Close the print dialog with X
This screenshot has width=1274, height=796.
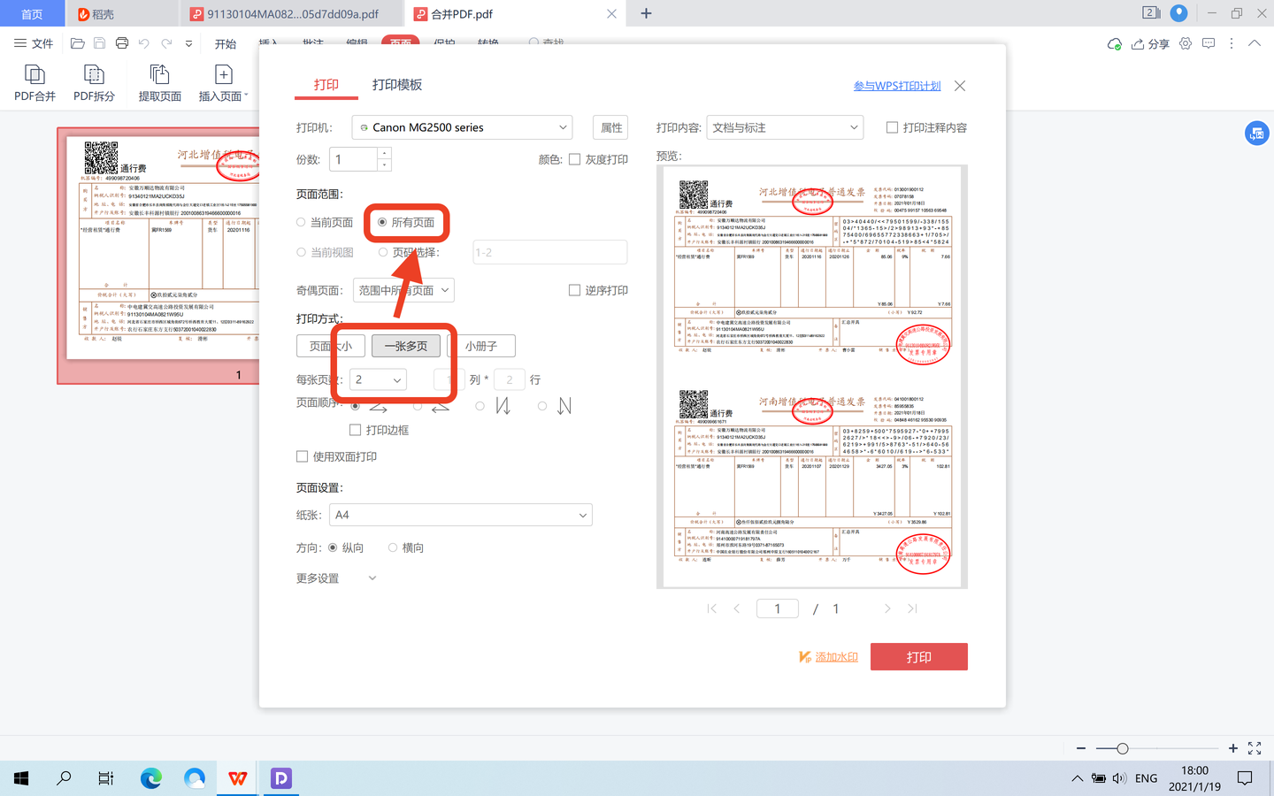pyautogui.click(x=960, y=86)
